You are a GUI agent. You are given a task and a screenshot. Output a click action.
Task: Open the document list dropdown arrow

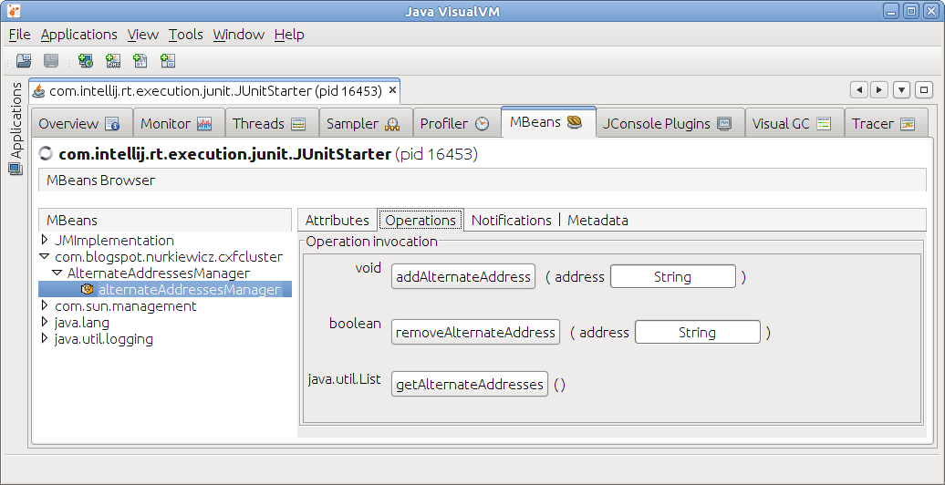[901, 90]
